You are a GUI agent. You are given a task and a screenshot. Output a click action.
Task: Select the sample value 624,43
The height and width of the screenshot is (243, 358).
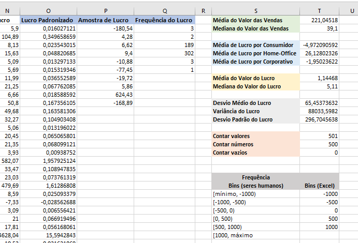click(106, 95)
